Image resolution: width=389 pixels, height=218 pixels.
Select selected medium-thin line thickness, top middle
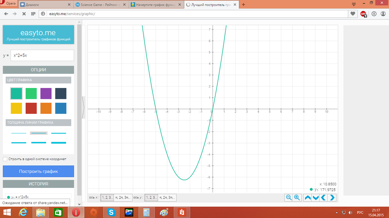pyautogui.click(x=39, y=133)
